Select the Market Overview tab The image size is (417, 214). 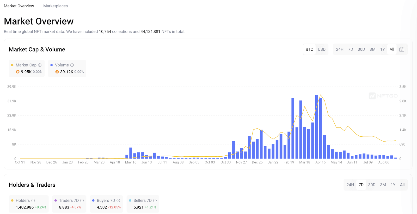pyautogui.click(x=19, y=6)
